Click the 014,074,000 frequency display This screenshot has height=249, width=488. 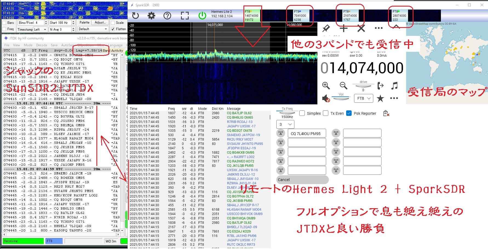coord(362,68)
